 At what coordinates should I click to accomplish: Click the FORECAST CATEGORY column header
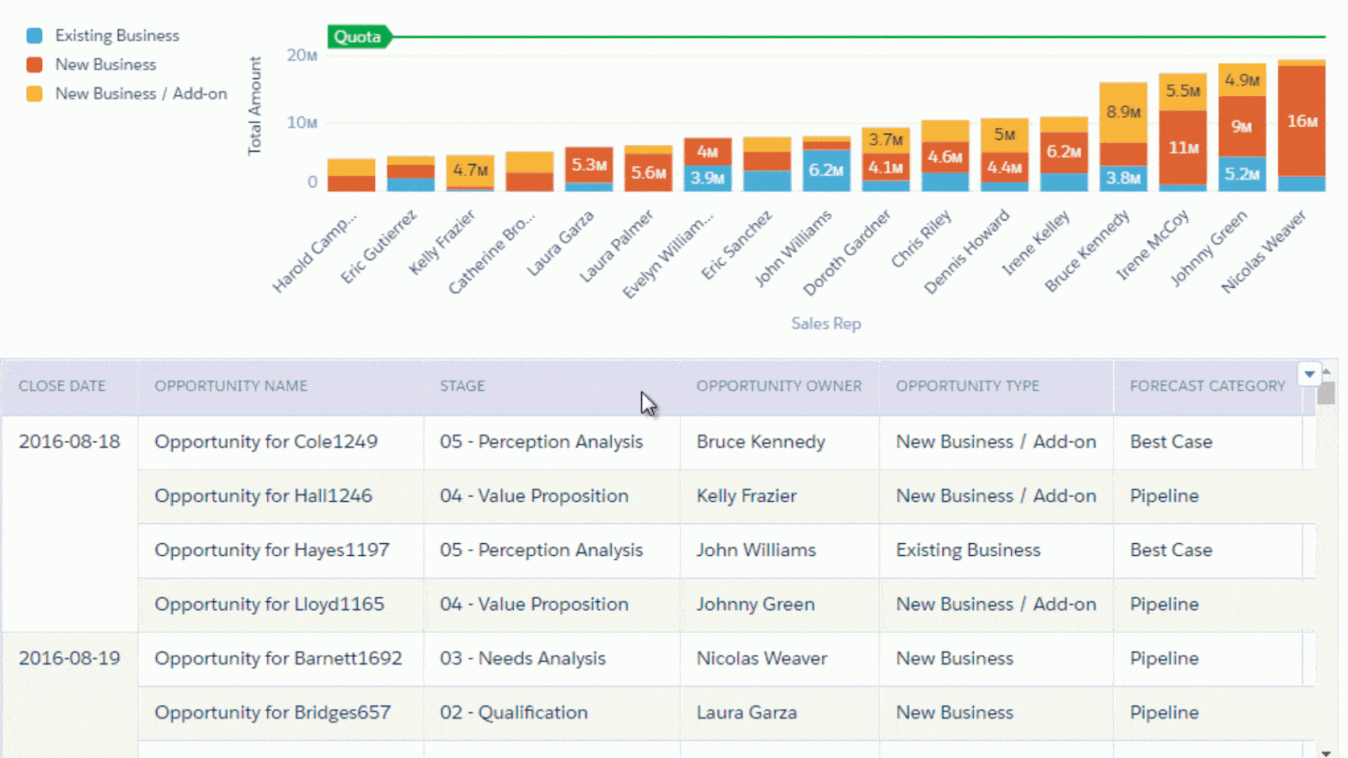1206,386
